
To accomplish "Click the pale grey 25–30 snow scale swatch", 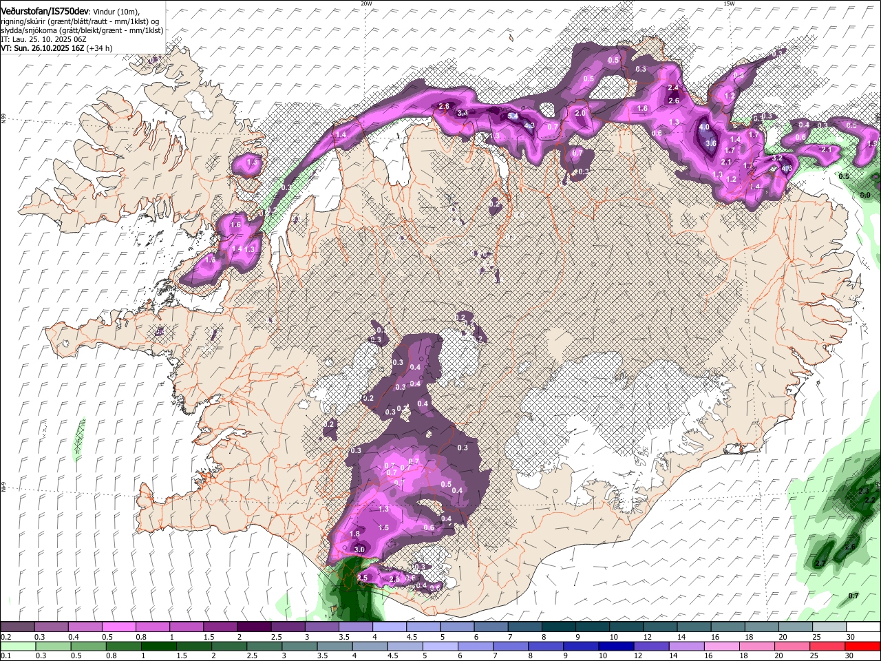I will click(829, 627).
